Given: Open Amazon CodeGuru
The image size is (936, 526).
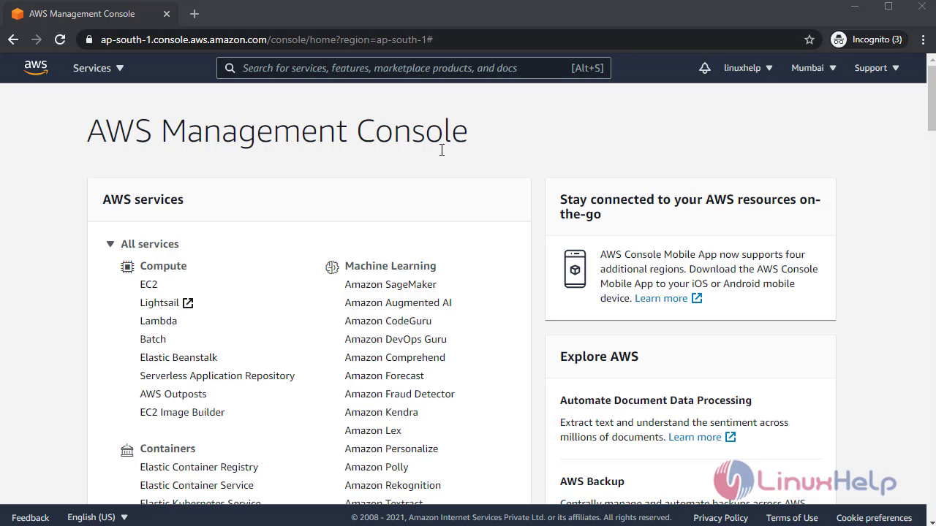Looking at the screenshot, I should tap(388, 321).
